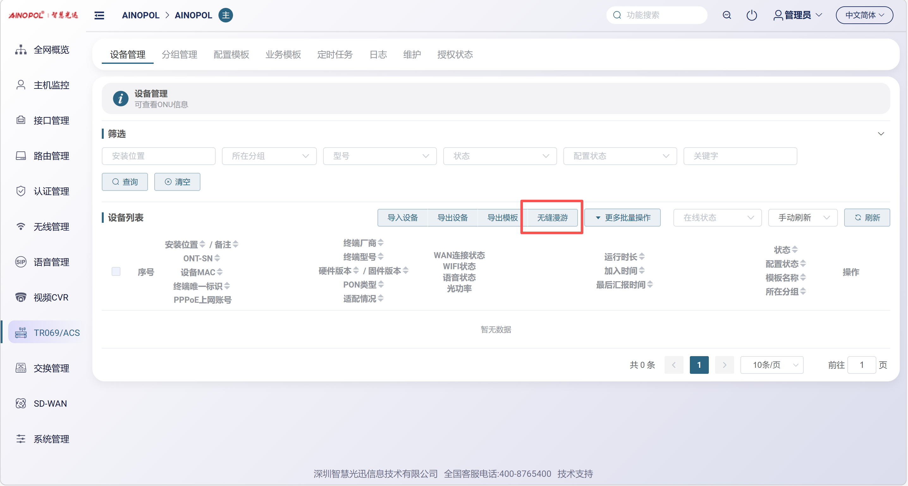Switch to the 定时任务 tab
Image resolution: width=908 pixels, height=486 pixels.
[334, 55]
